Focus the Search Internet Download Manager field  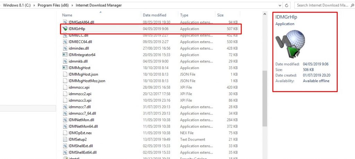(x=324, y=5)
